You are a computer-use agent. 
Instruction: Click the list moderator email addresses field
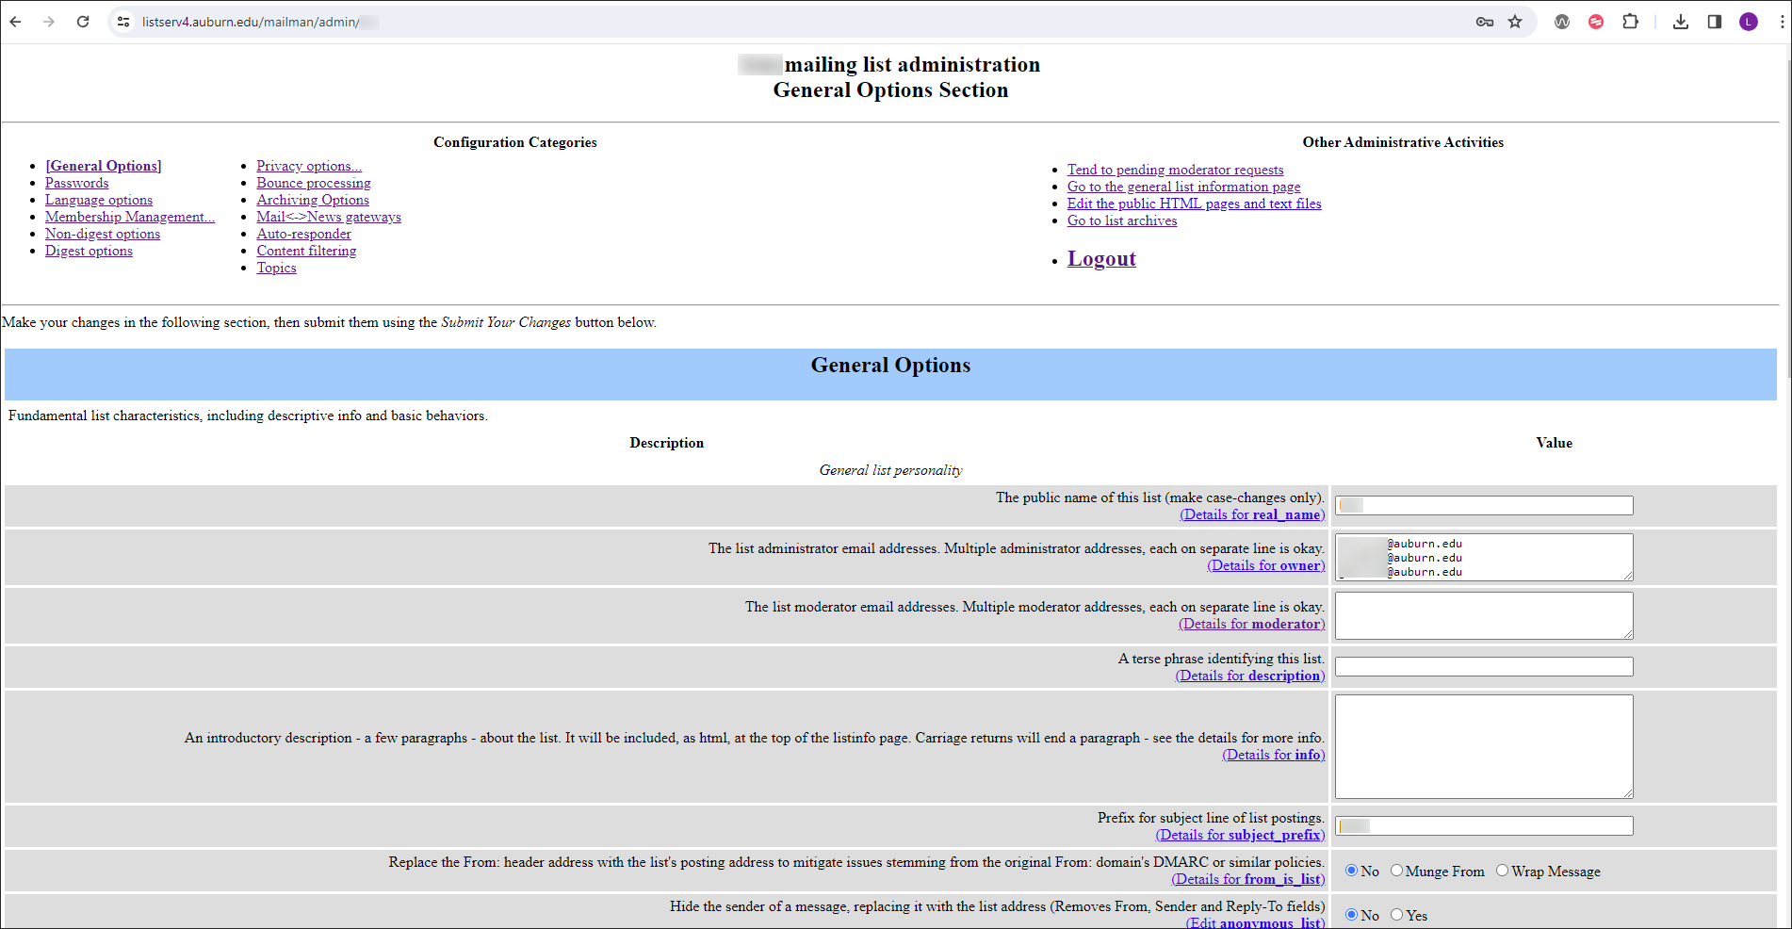tap(1483, 615)
